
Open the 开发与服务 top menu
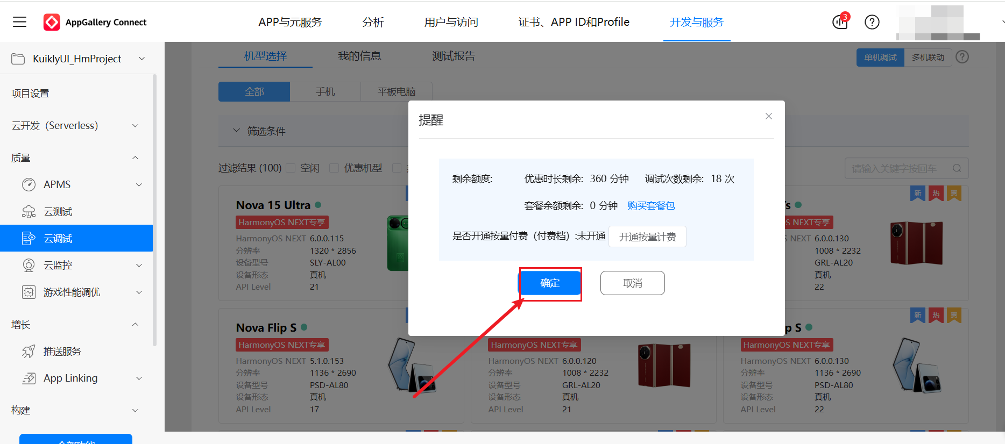click(697, 22)
